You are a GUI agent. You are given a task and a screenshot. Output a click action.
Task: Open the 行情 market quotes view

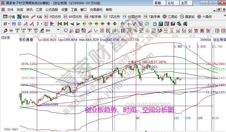coord(9,17)
